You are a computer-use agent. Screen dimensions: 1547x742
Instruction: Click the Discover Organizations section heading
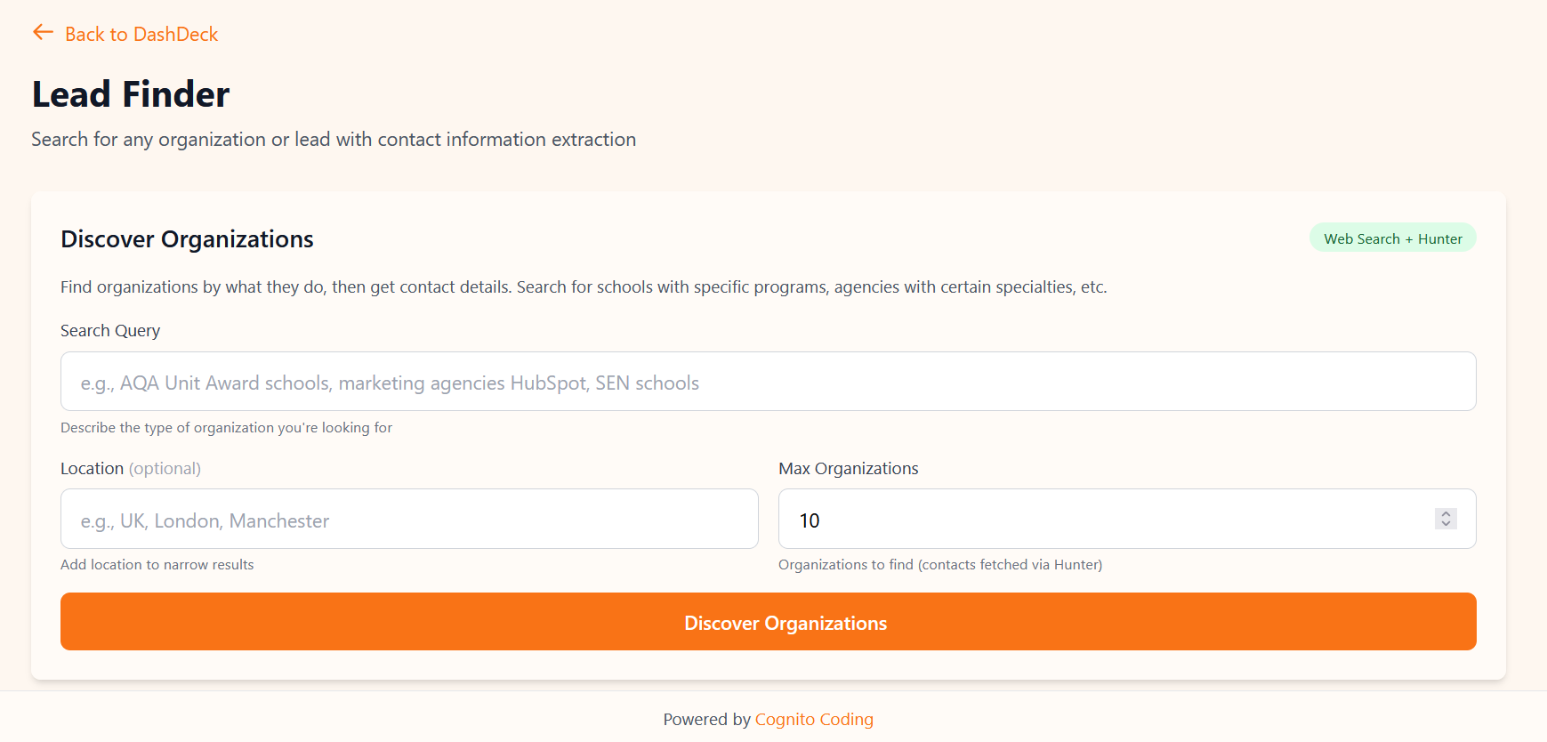(187, 239)
